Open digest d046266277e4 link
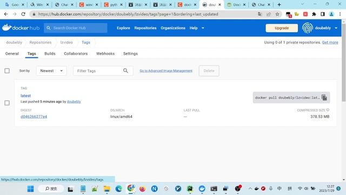 pos(34,116)
